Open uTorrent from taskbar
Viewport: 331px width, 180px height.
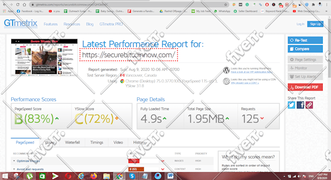pyautogui.click(x=30, y=176)
